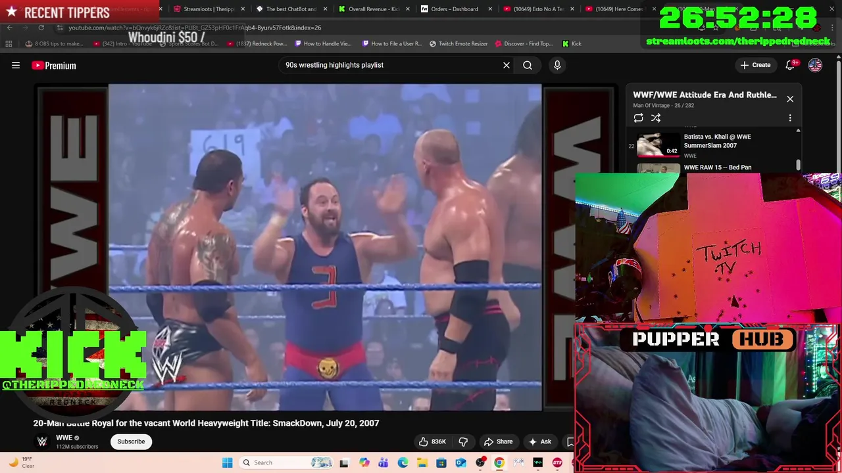Go back in browser history
The width and height of the screenshot is (842, 473).
point(9,28)
